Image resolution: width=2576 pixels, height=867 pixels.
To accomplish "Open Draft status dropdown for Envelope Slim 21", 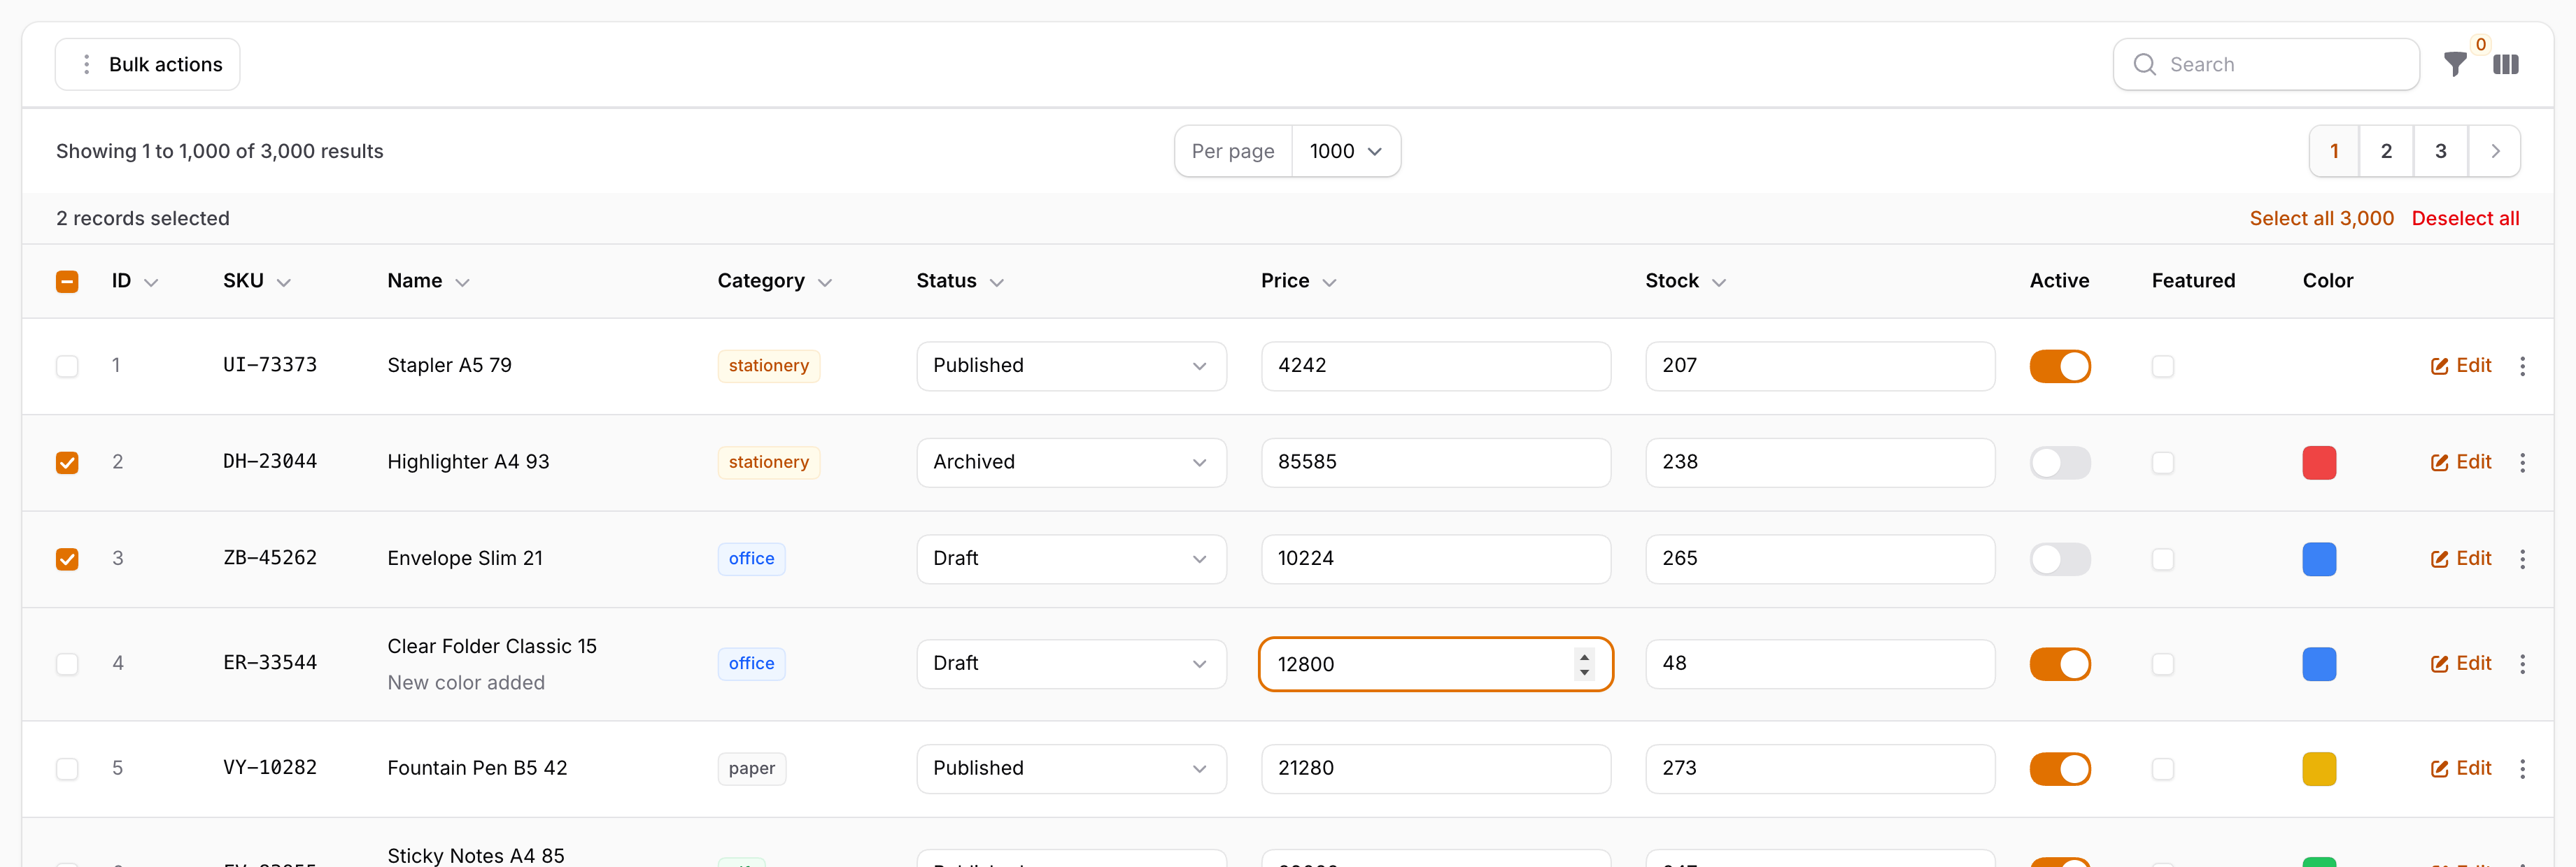I will click(x=1071, y=559).
